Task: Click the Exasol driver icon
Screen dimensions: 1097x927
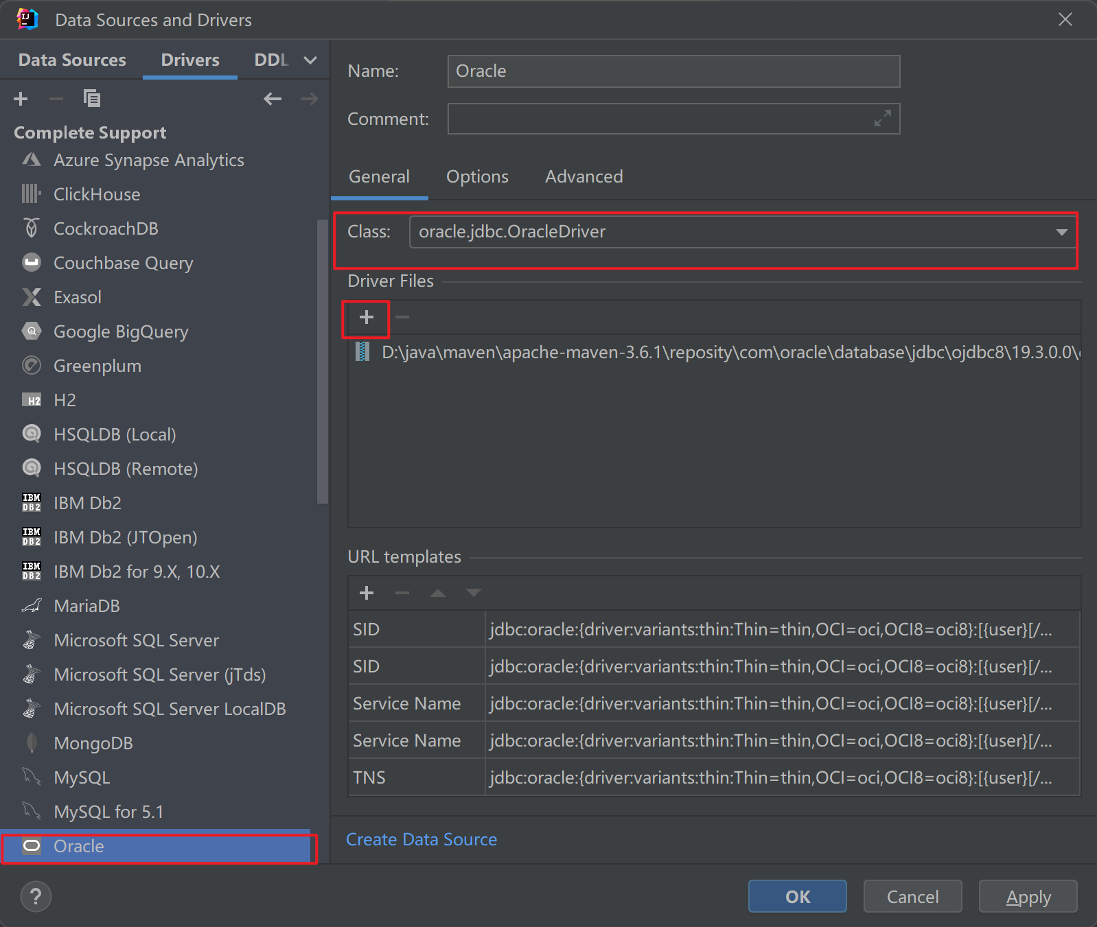Action: click(32, 297)
